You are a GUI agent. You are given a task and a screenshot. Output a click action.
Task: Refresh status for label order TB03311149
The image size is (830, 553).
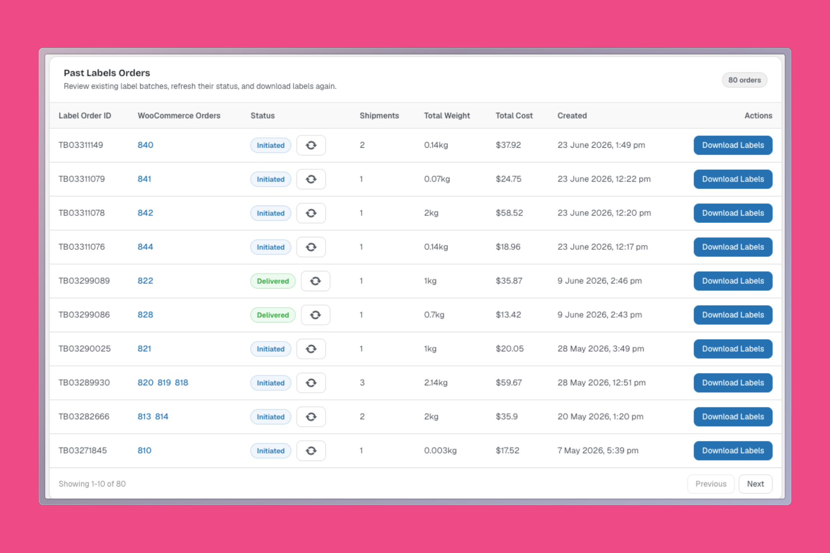pyautogui.click(x=311, y=145)
